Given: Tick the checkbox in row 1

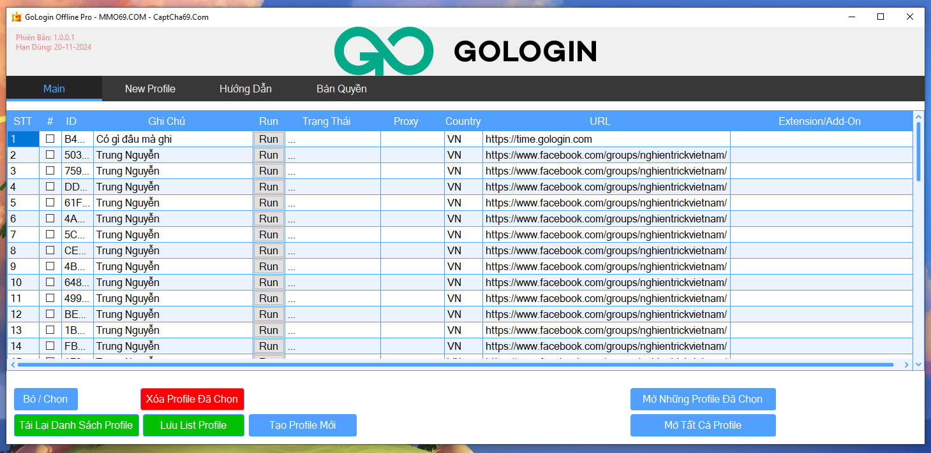Looking at the screenshot, I should tap(50, 138).
